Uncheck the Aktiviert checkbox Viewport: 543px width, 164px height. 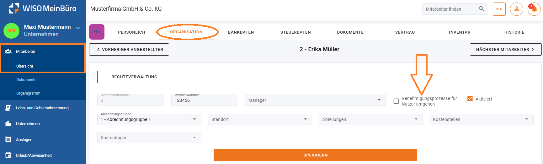(x=470, y=99)
